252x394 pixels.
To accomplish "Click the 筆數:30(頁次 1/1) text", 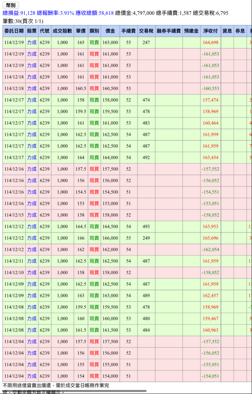I will click(23, 21).
